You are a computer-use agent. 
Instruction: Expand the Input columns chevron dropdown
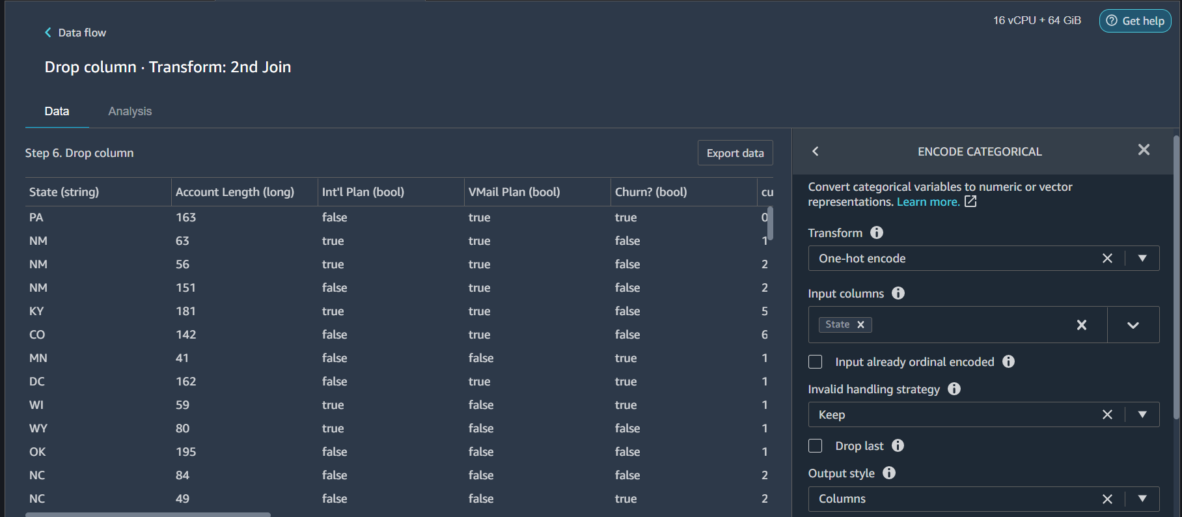1133,325
